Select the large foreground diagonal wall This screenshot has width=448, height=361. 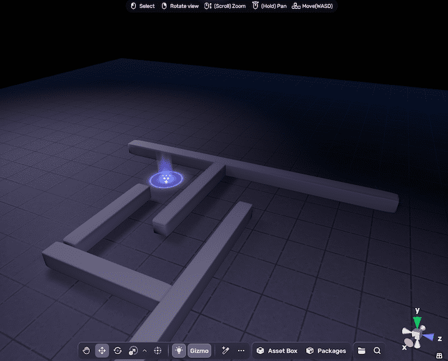(x=197, y=269)
